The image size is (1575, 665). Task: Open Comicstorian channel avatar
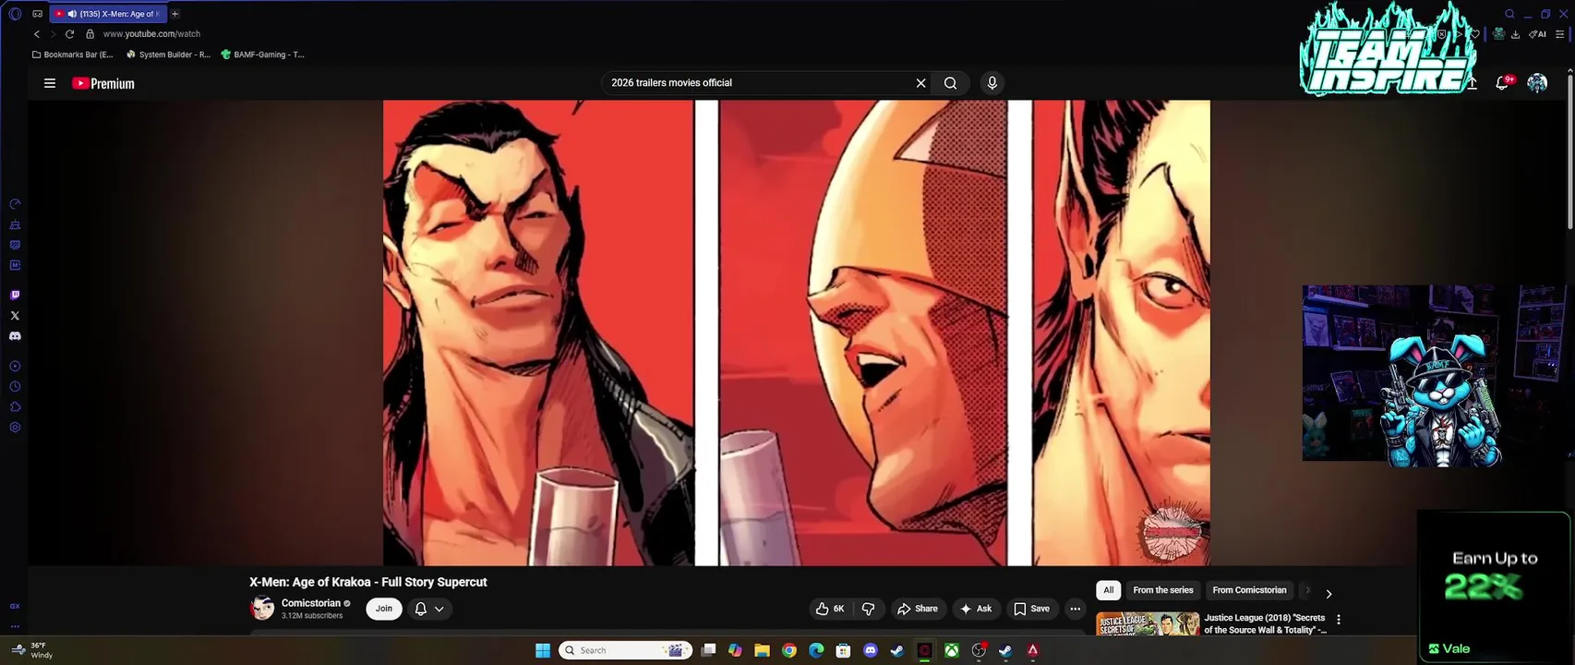[262, 609]
